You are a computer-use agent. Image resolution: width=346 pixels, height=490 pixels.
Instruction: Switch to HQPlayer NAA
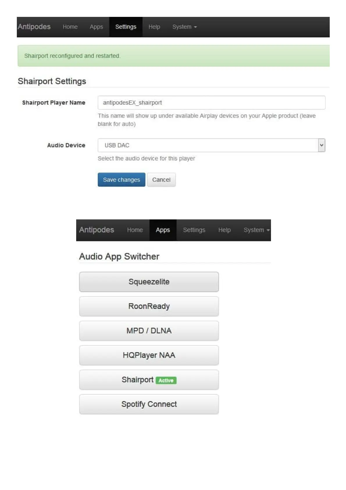coord(149,355)
